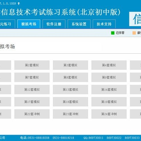The height and width of the screenshot is (141, 141).
Task: Open 第19套模拟 exam
Action: (x=109, y=102)
